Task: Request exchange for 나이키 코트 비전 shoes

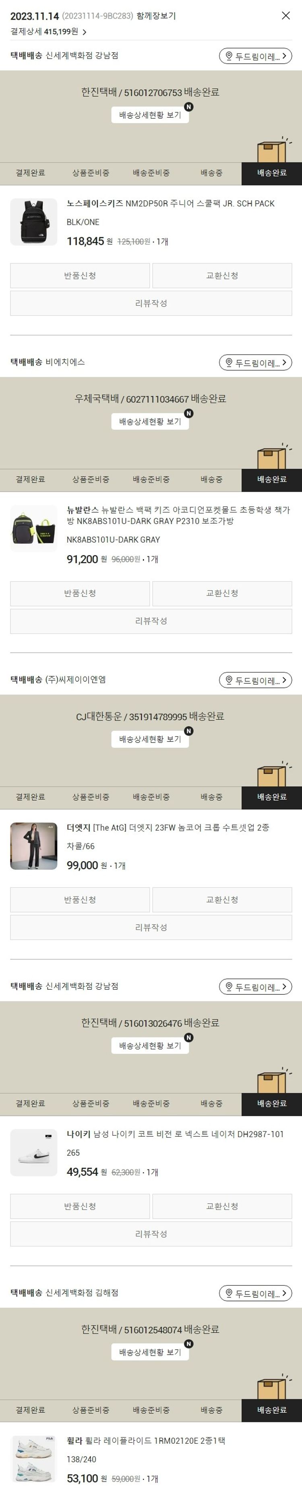Action: click(222, 1206)
